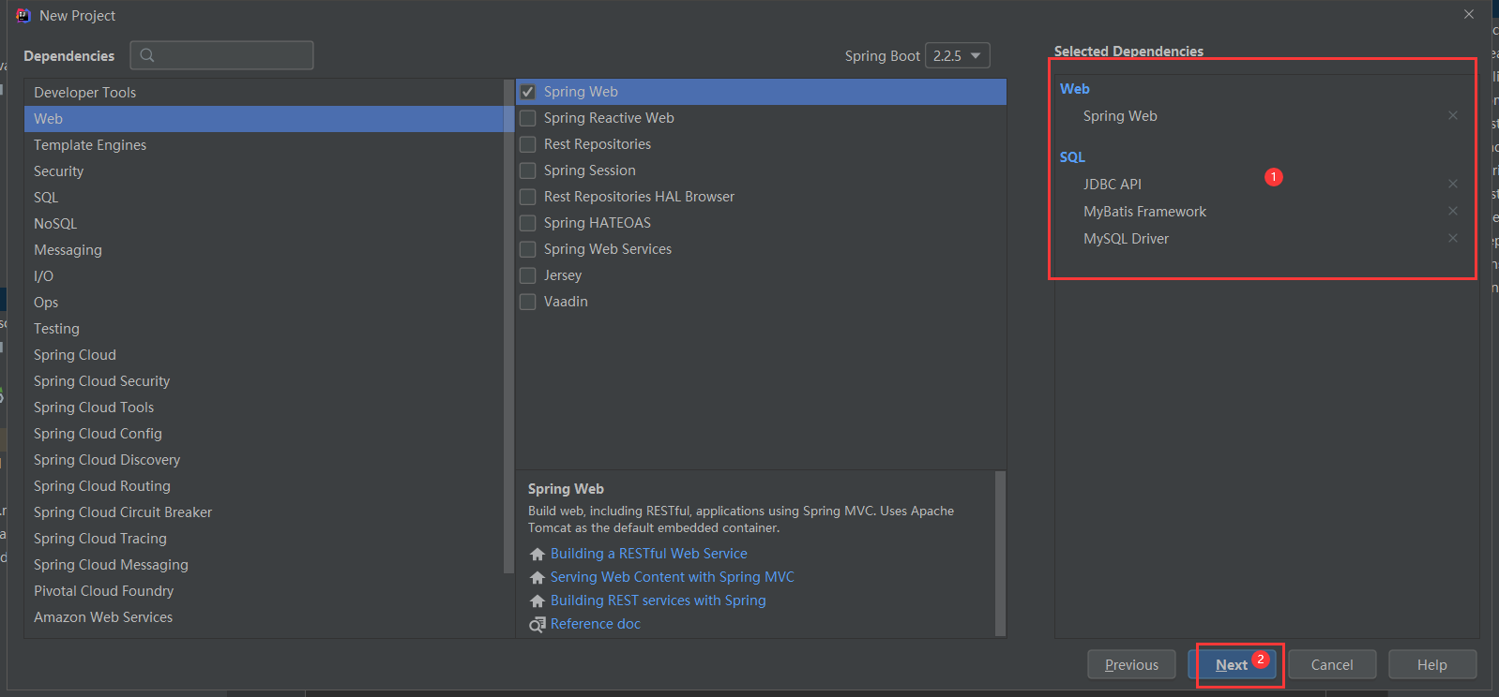
Task: Enable Rest Repositories HAL Browser
Action: pyautogui.click(x=528, y=197)
